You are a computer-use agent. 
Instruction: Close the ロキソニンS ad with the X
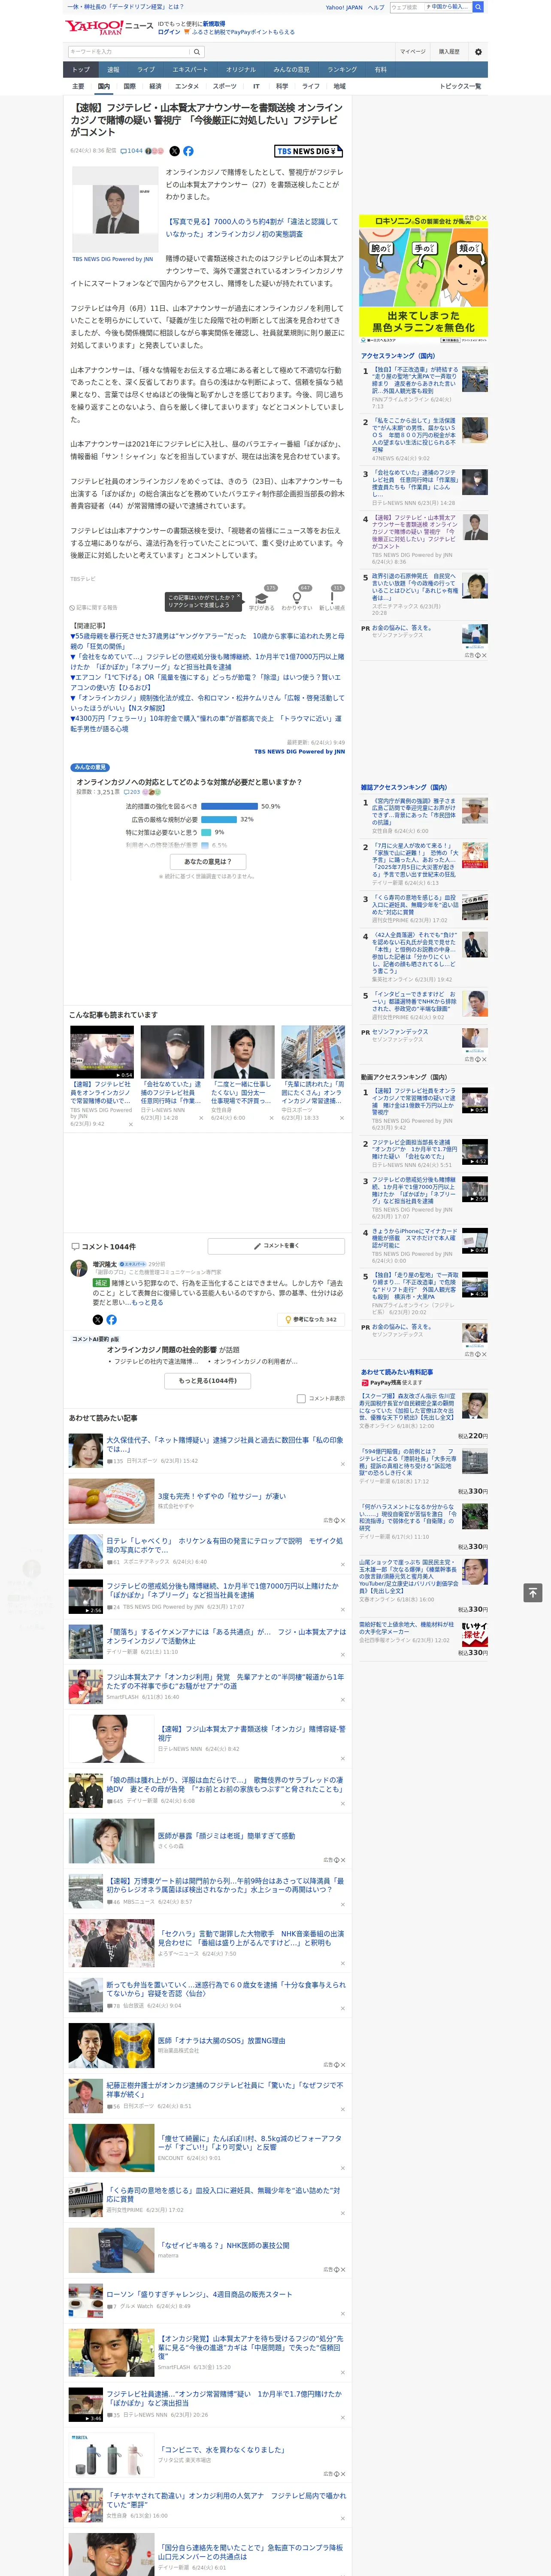[x=484, y=218]
